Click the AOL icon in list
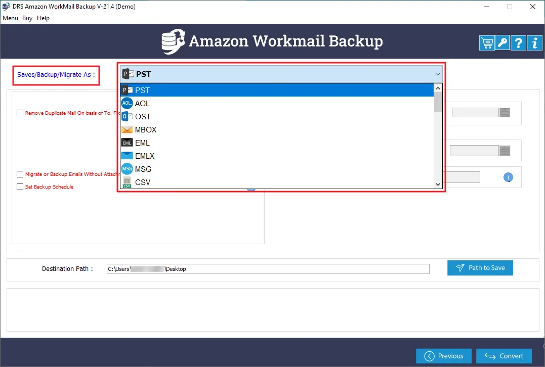 (x=127, y=103)
